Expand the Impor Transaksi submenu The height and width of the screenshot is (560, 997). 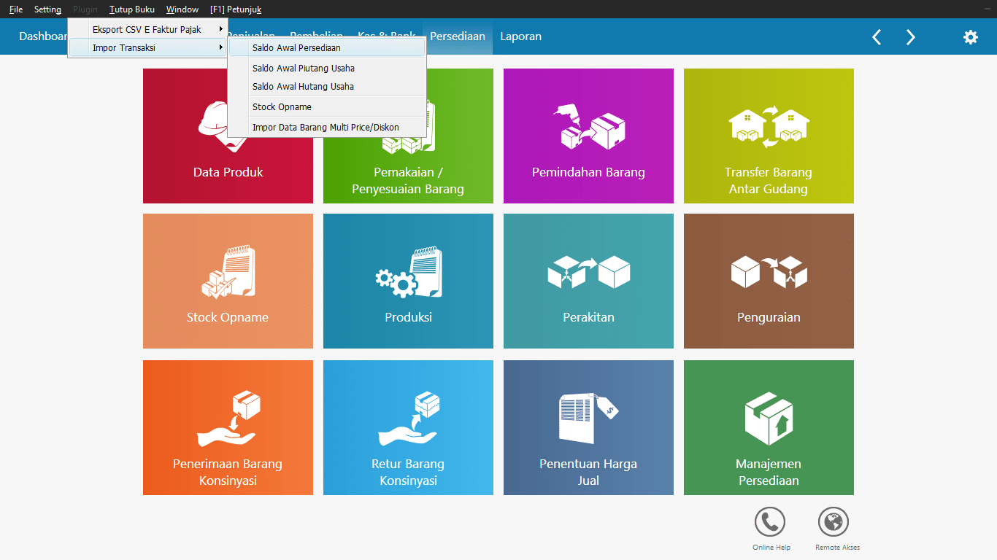[x=147, y=48]
